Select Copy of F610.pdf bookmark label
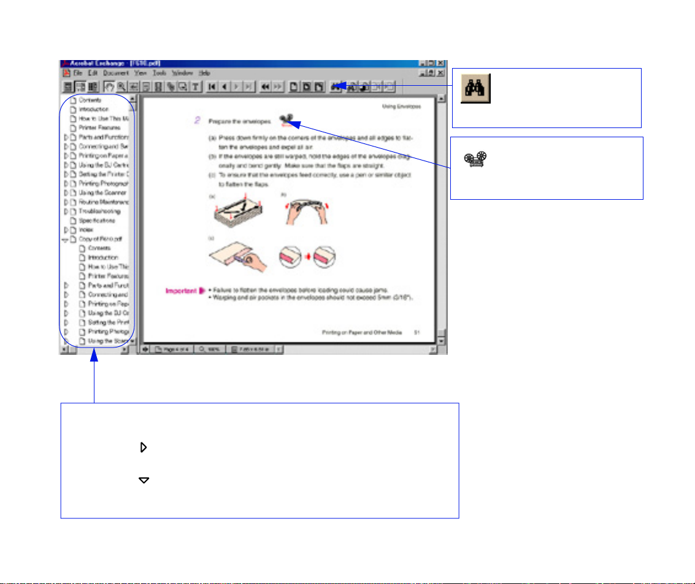Viewport: 695px width, 584px height. 101,240
